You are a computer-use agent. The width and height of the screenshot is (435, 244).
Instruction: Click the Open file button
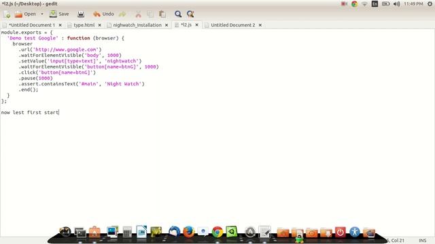point(25,14)
